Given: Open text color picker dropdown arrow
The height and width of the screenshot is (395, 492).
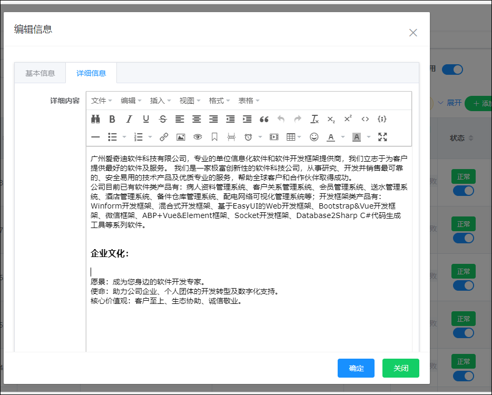Looking at the screenshot, I should pos(343,137).
